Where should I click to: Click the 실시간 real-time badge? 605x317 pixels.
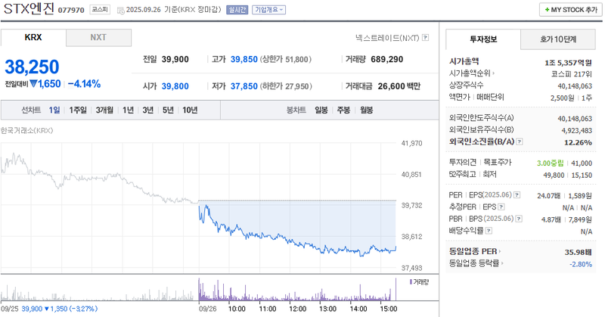pos(237,10)
